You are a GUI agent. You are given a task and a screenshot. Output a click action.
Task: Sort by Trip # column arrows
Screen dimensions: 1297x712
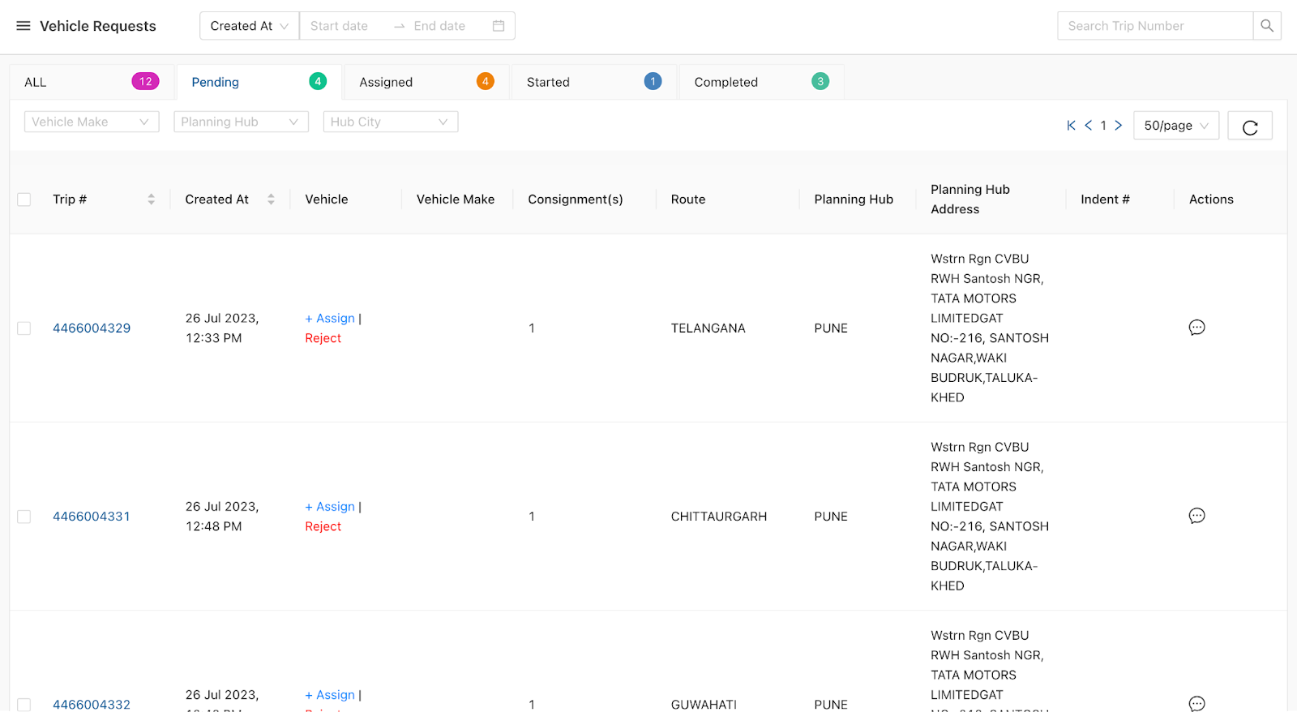coord(151,199)
